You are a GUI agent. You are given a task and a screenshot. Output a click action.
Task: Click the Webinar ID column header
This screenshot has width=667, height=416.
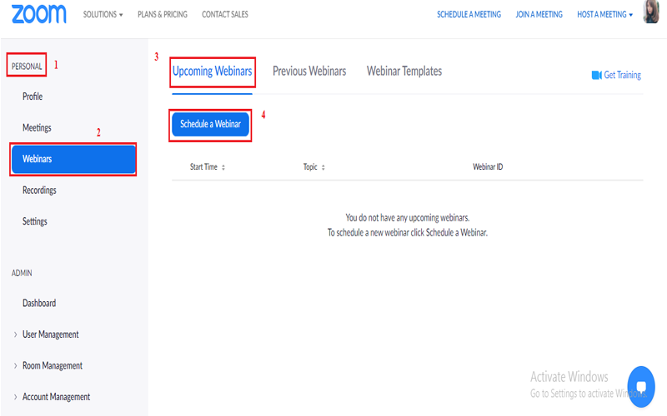coord(488,167)
